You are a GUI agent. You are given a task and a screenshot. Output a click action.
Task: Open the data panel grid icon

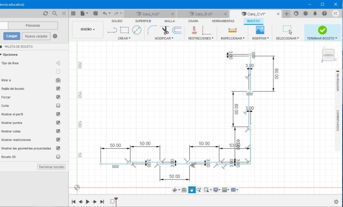pos(73,14)
